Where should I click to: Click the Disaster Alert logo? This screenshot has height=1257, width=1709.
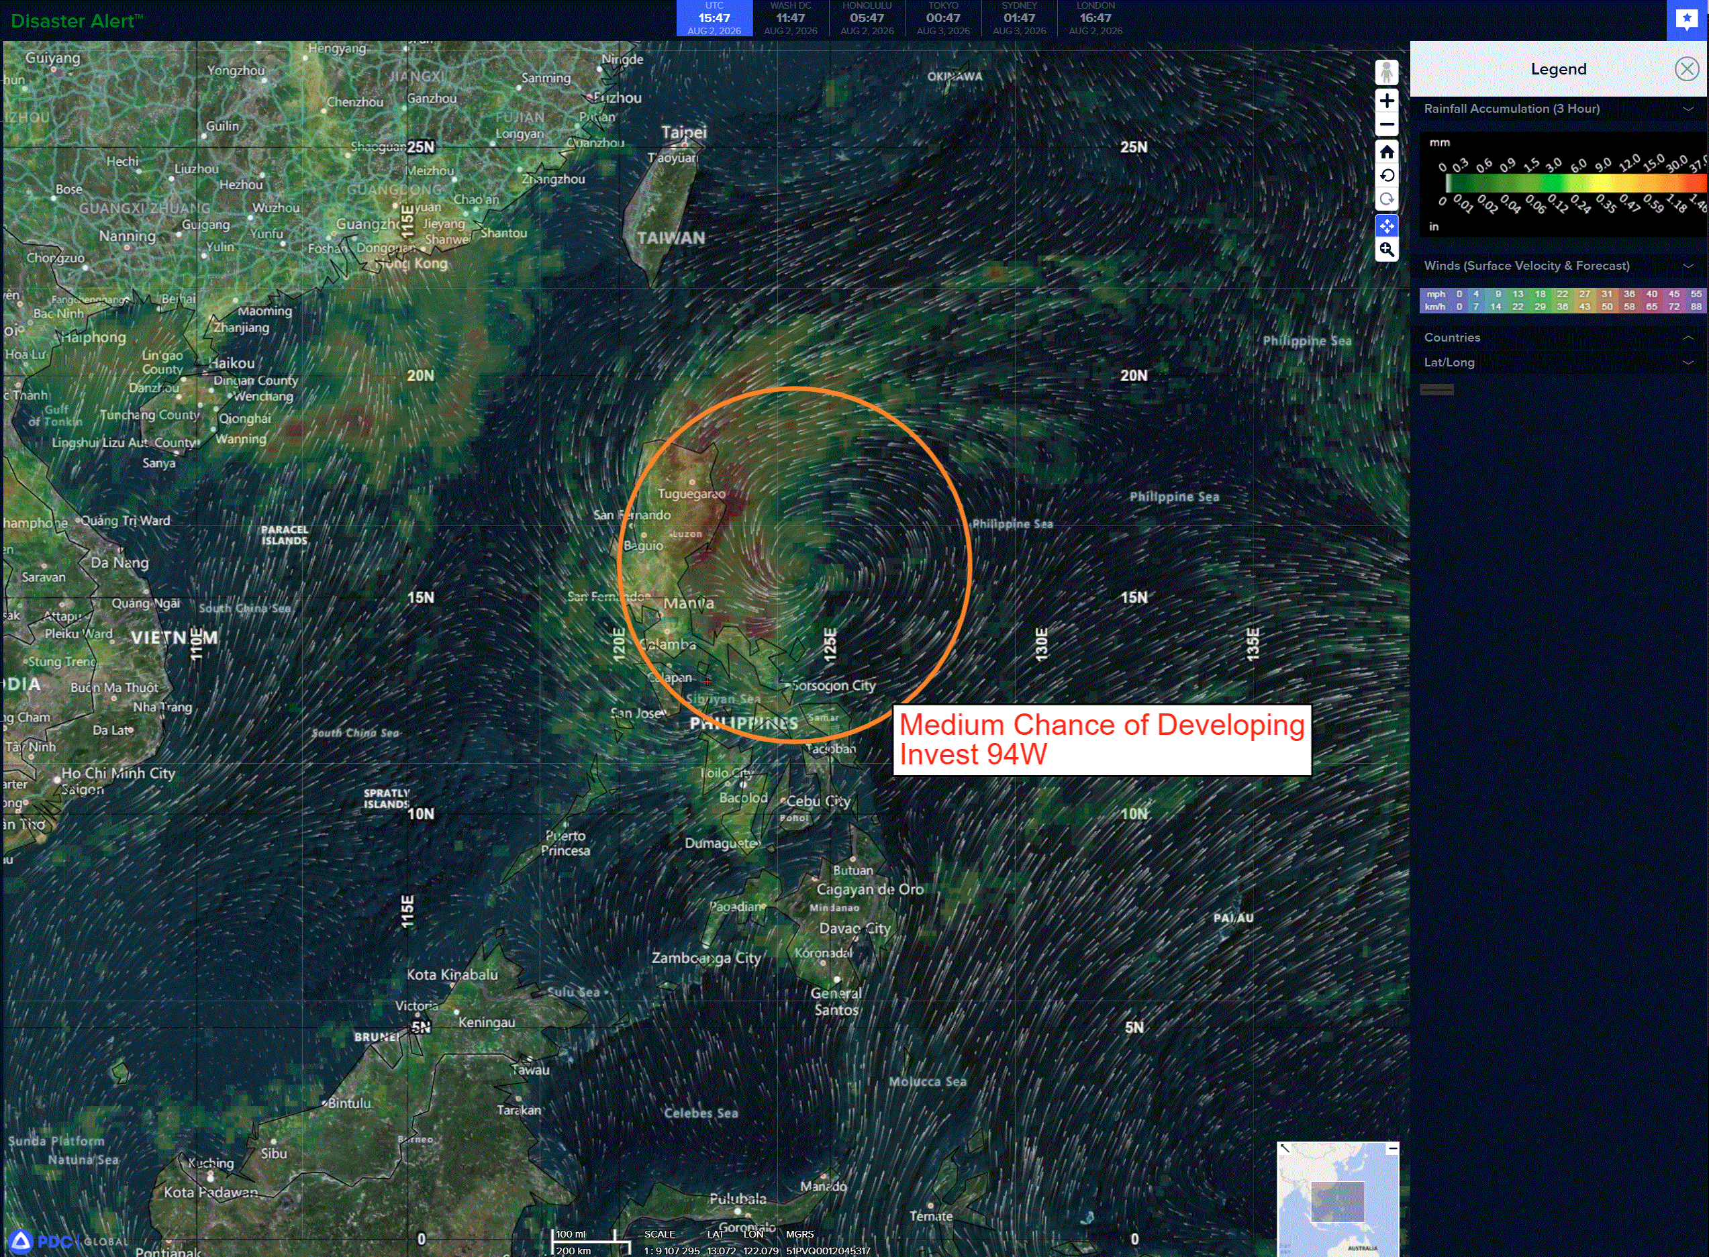click(x=77, y=21)
